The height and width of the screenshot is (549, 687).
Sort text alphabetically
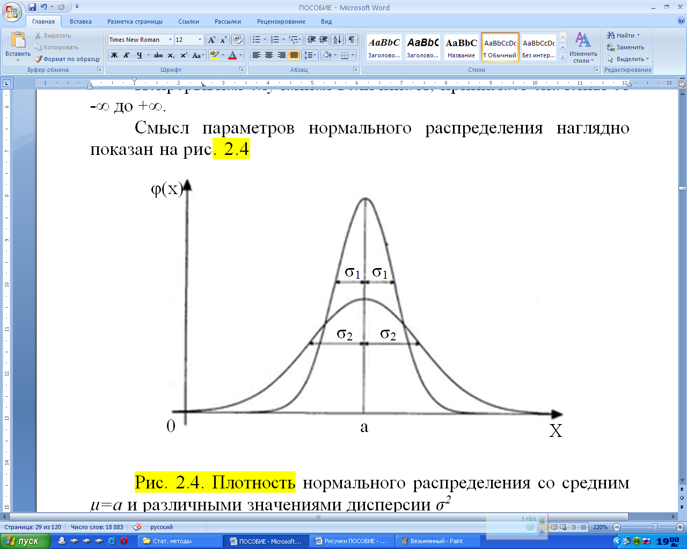click(x=337, y=40)
